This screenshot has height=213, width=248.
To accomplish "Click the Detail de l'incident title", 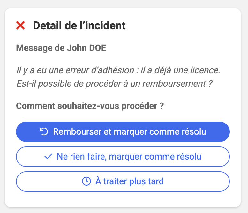I will pos(79,25).
